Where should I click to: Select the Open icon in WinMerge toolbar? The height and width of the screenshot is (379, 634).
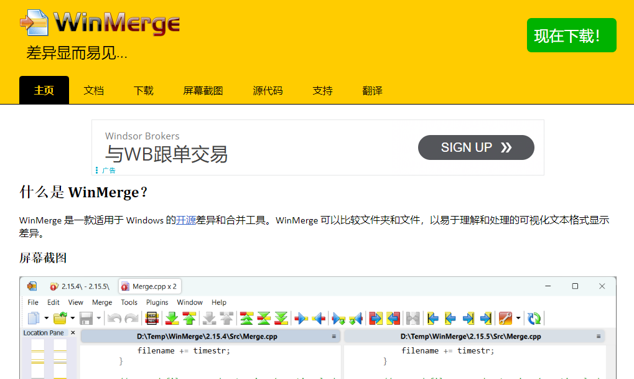(x=59, y=318)
